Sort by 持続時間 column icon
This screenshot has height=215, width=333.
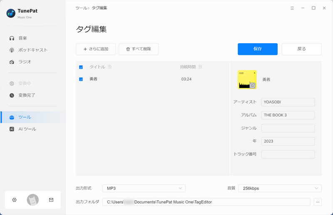coord(200,67)
